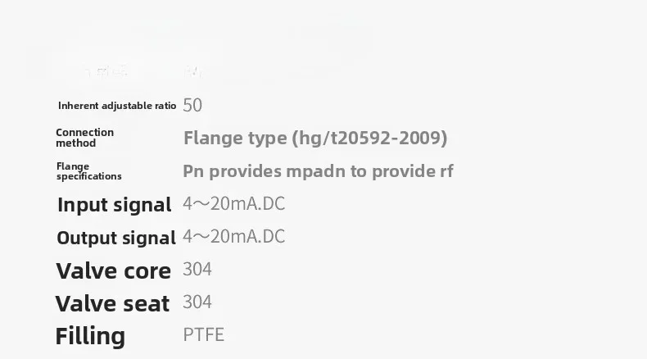
Task: Click the "Flange specifications" label
Action: pyautogui.click(x=88, y=171)
